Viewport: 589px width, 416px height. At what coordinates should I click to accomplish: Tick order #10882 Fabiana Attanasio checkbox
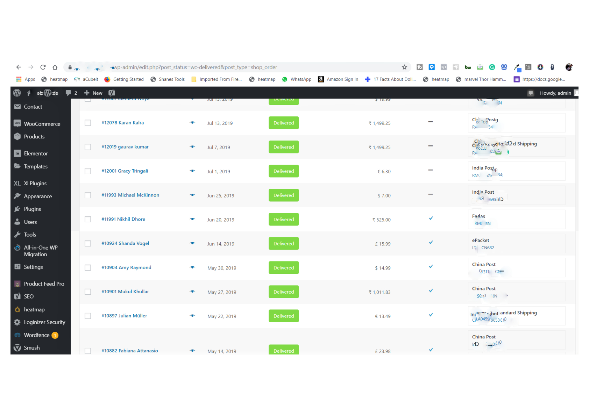coord(88,351)
